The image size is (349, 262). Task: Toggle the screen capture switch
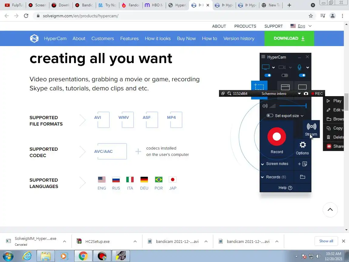268,75
